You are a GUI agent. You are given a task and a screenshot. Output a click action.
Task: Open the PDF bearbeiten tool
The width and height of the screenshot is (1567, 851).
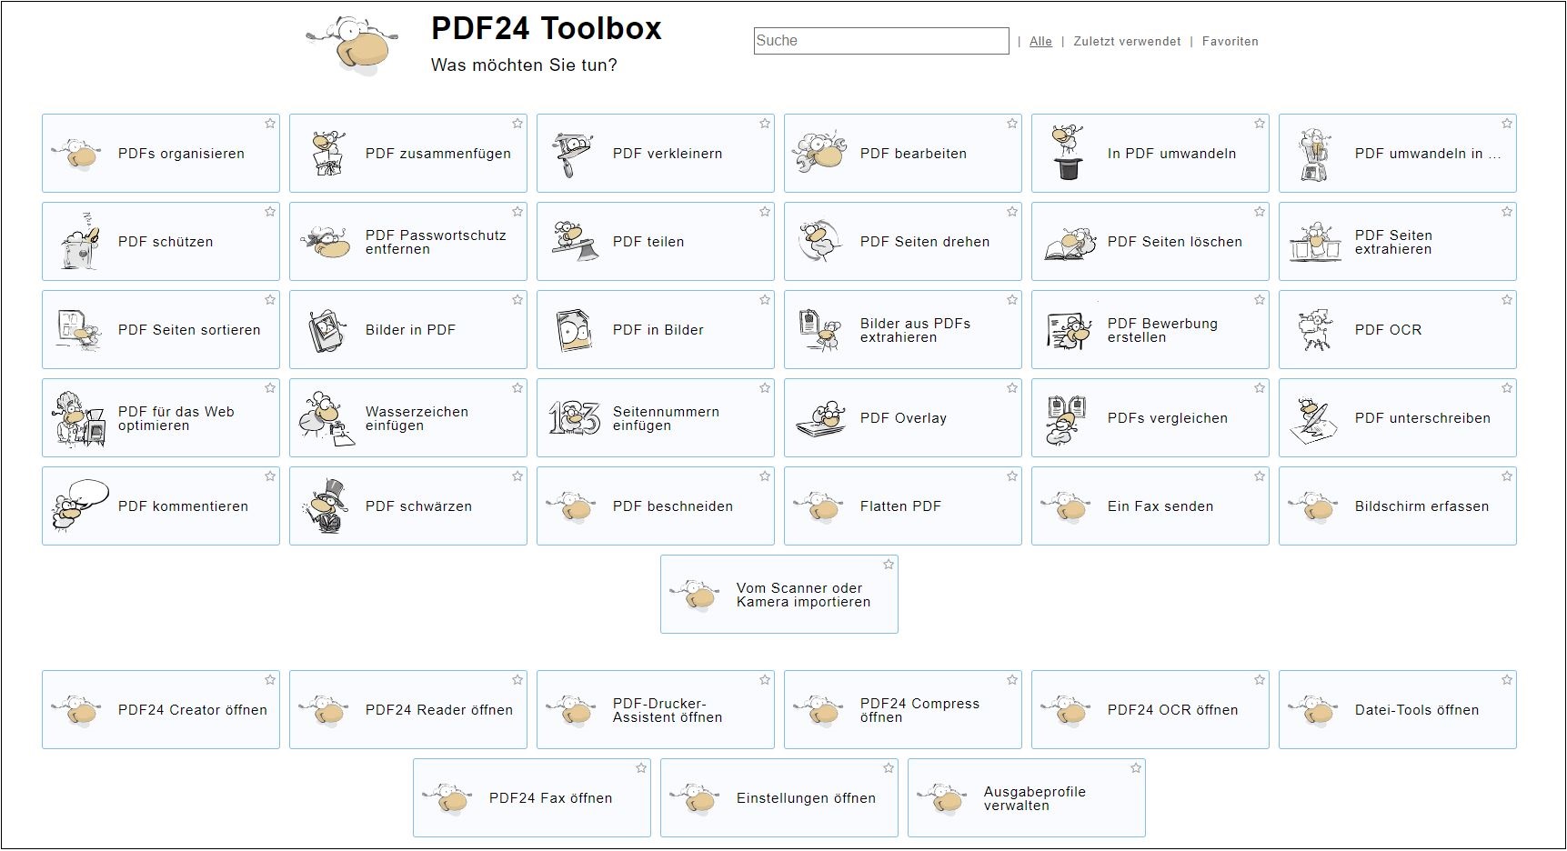[x=902, y=154]
